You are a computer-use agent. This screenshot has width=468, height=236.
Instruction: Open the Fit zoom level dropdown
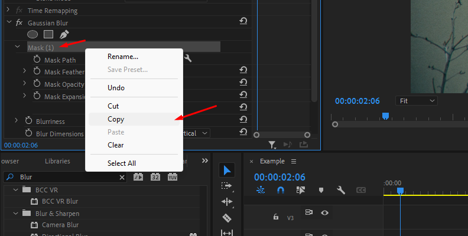(x=417, y=101)
